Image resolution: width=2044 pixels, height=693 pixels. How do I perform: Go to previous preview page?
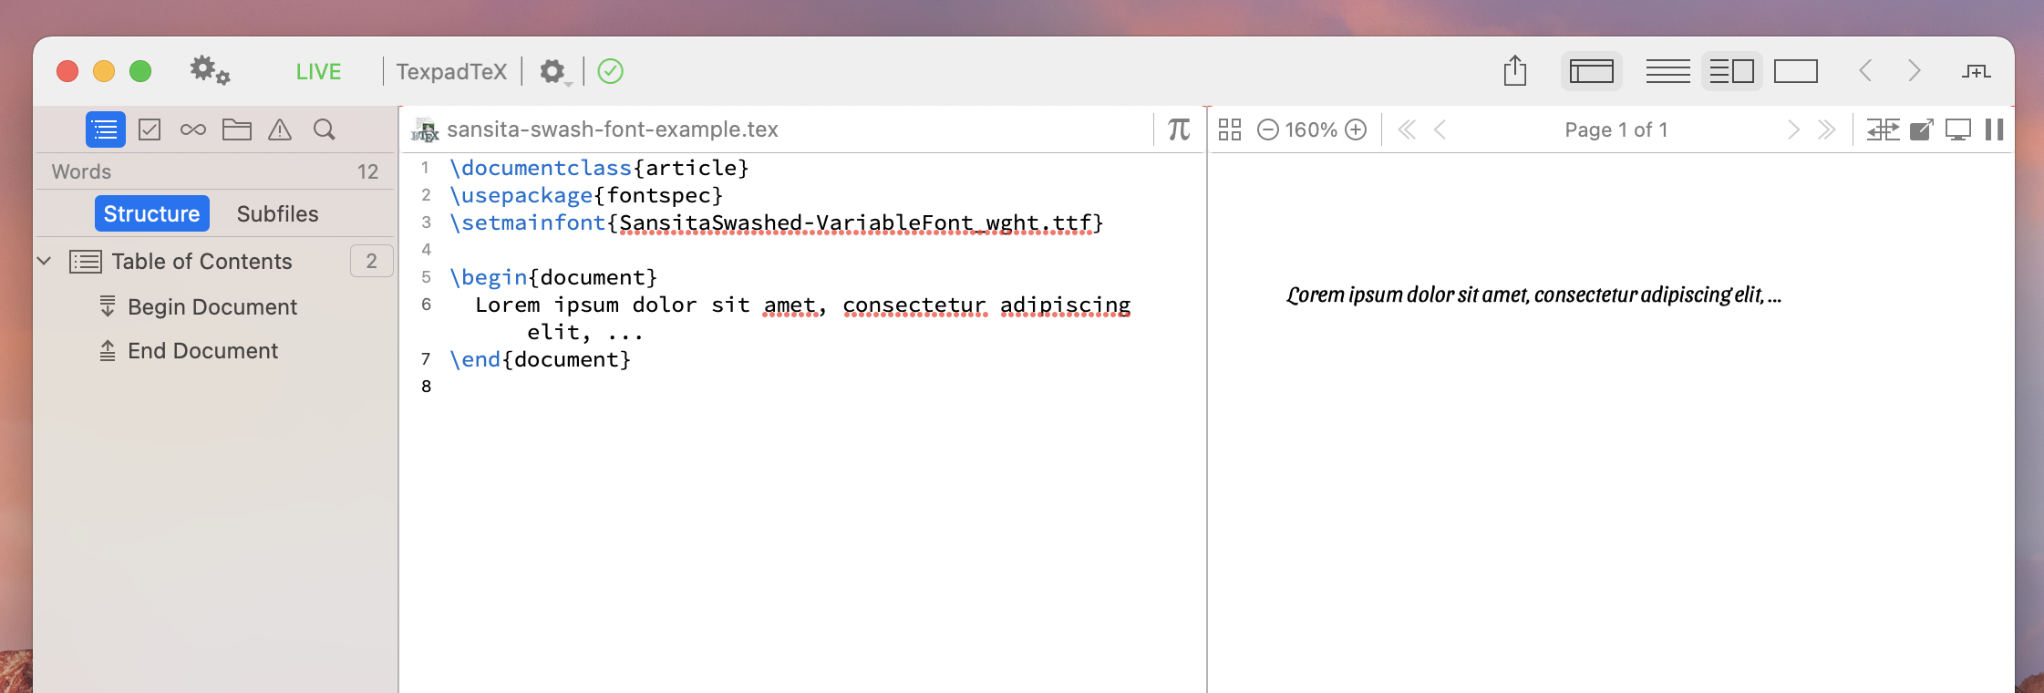[x=1440, y=129]
